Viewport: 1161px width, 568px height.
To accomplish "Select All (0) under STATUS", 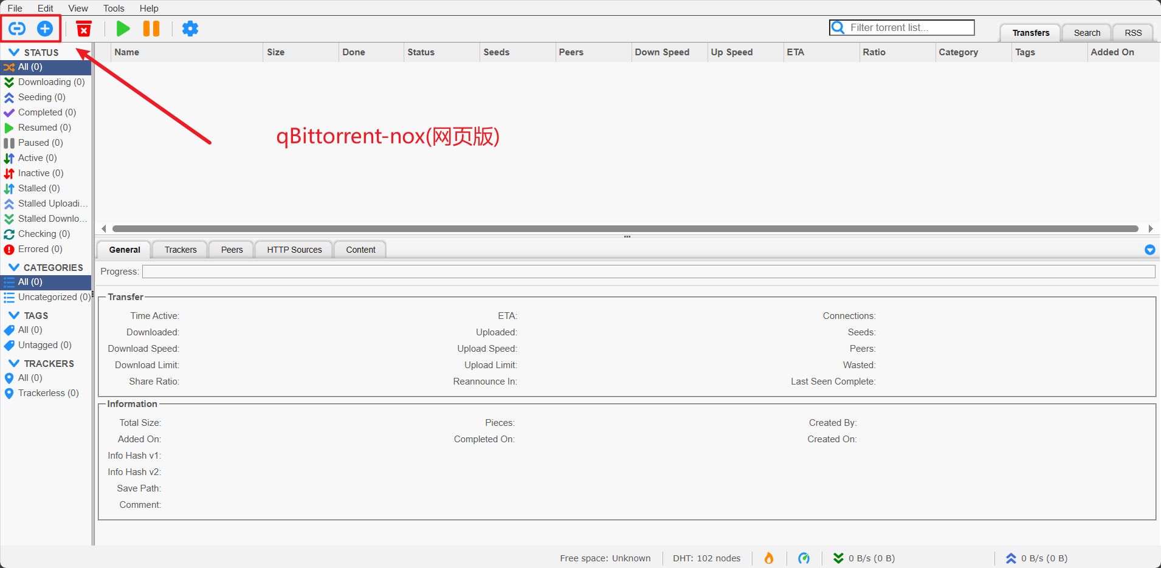I will point(46,67).
